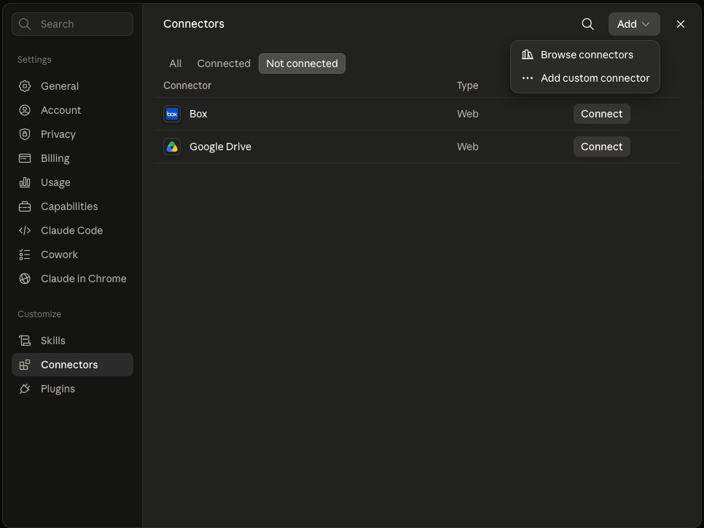
Task: Choose Browse connectors from the menu
Action: [x=585, y=55]
